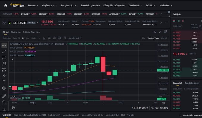
Task: Add LABUSDT to favorites with the star
Action: [4, 23]
